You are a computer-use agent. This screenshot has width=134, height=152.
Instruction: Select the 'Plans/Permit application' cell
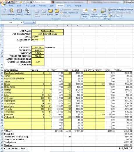[x=18, y=73]
